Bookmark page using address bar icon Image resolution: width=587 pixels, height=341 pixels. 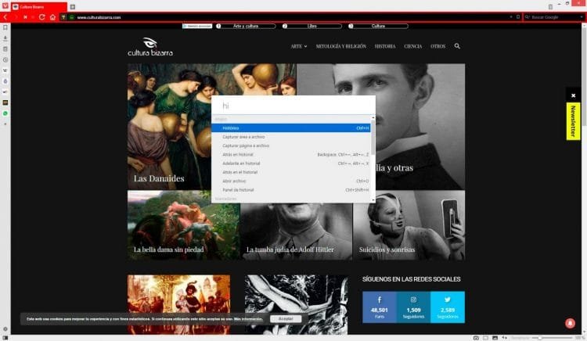pyautogui.click(x=518, y=17)
